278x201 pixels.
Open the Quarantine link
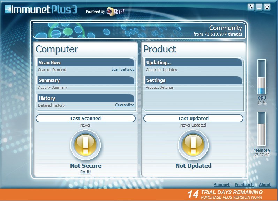(125, 105)
